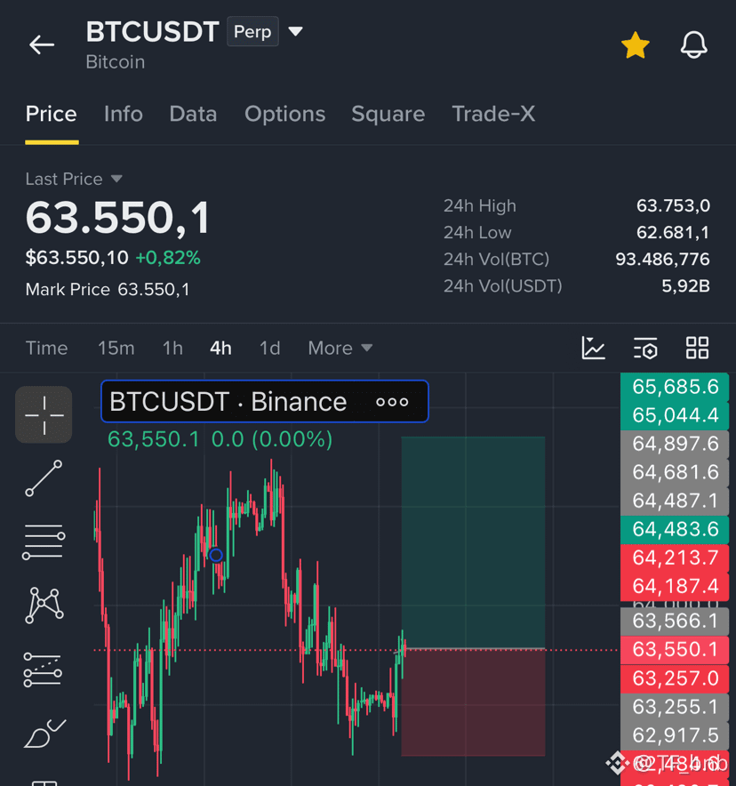The width and height of the screenshot is (736, 786).
Task: Select the XABCD pattern tool
Action: 44,605
